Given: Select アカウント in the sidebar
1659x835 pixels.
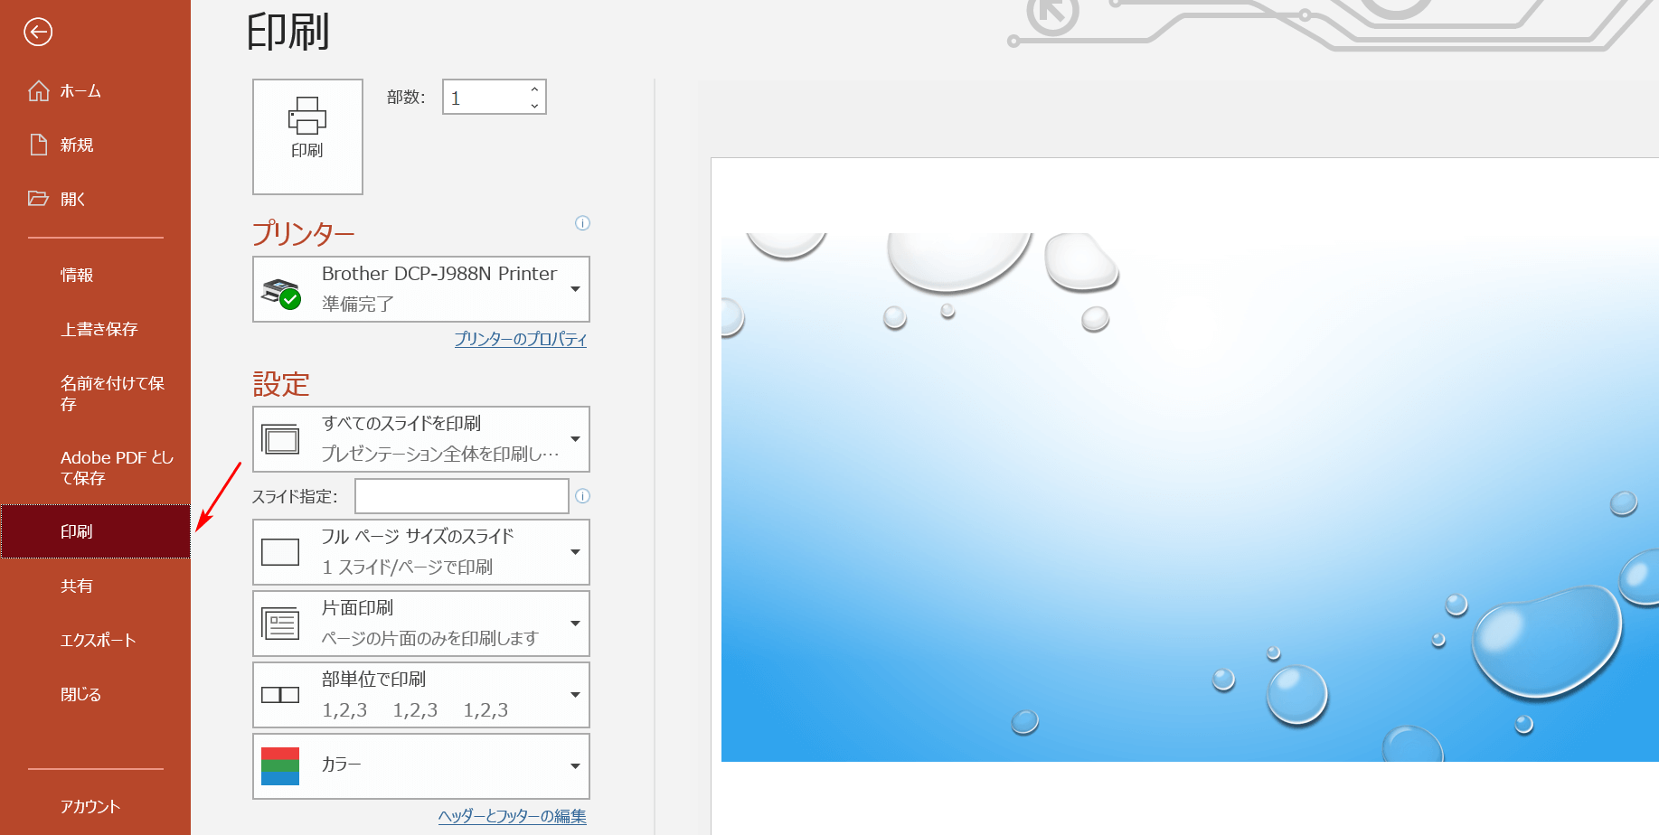Looking at the screenshot, I should click(x=96, y=806).
